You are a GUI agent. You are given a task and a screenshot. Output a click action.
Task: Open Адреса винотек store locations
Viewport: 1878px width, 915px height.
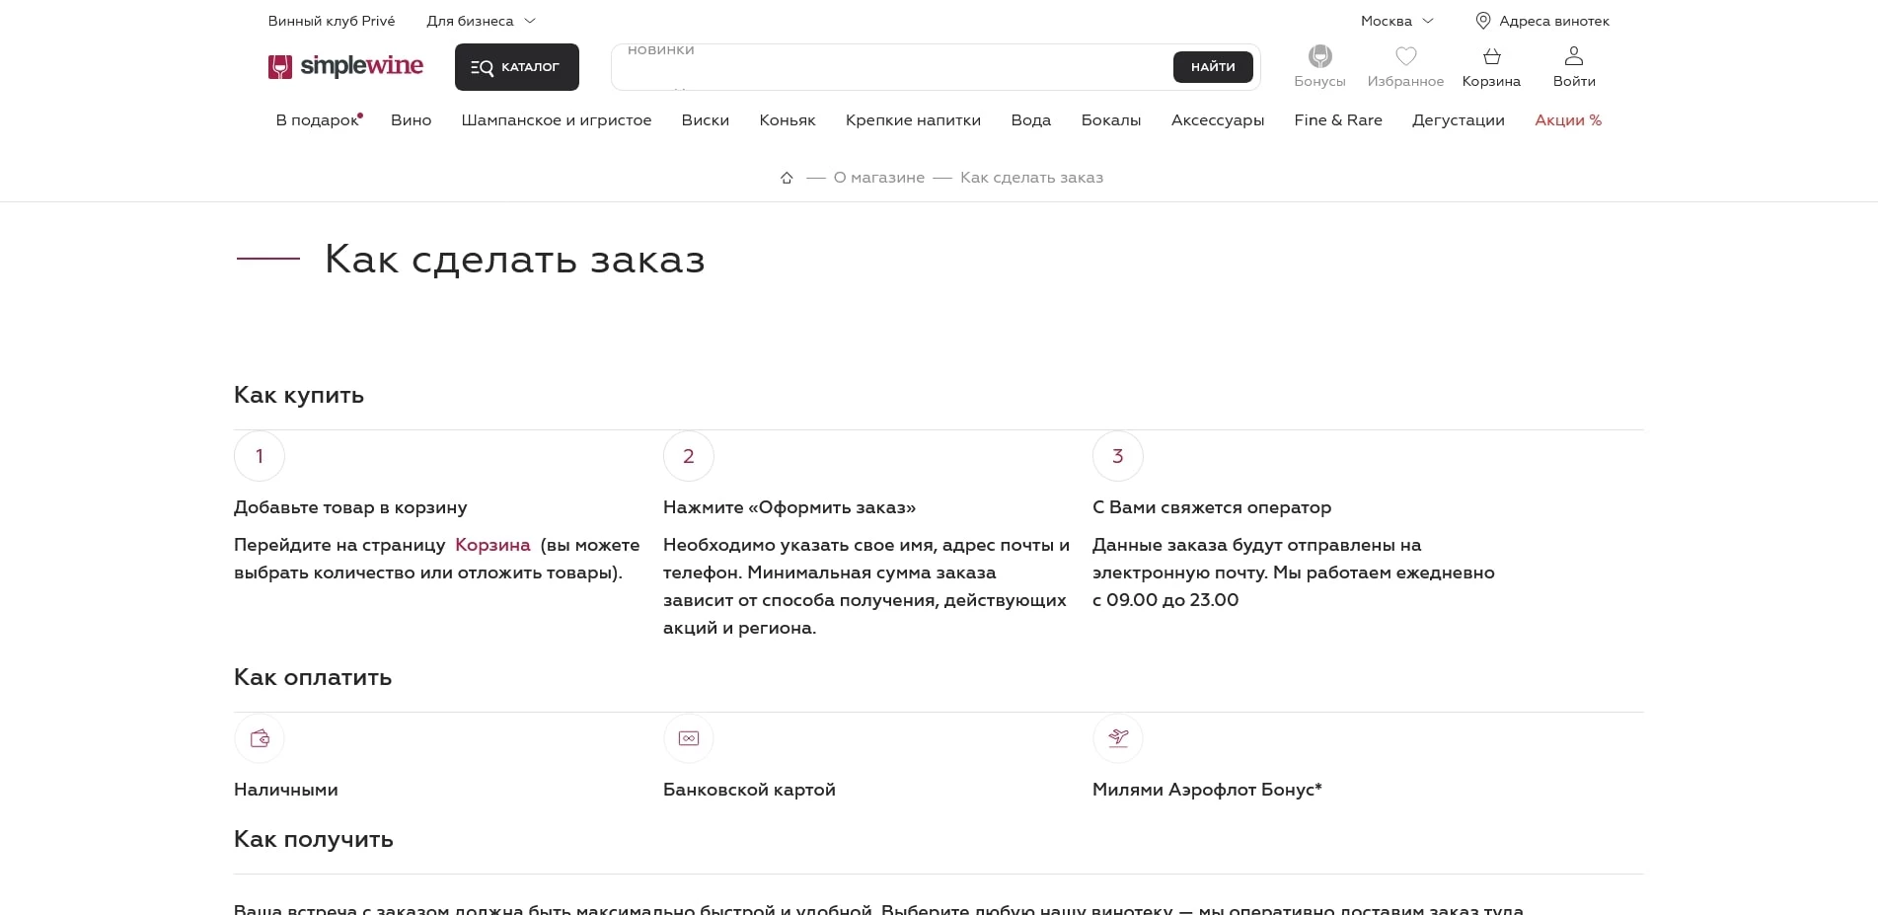click(x=1542, y=21)
